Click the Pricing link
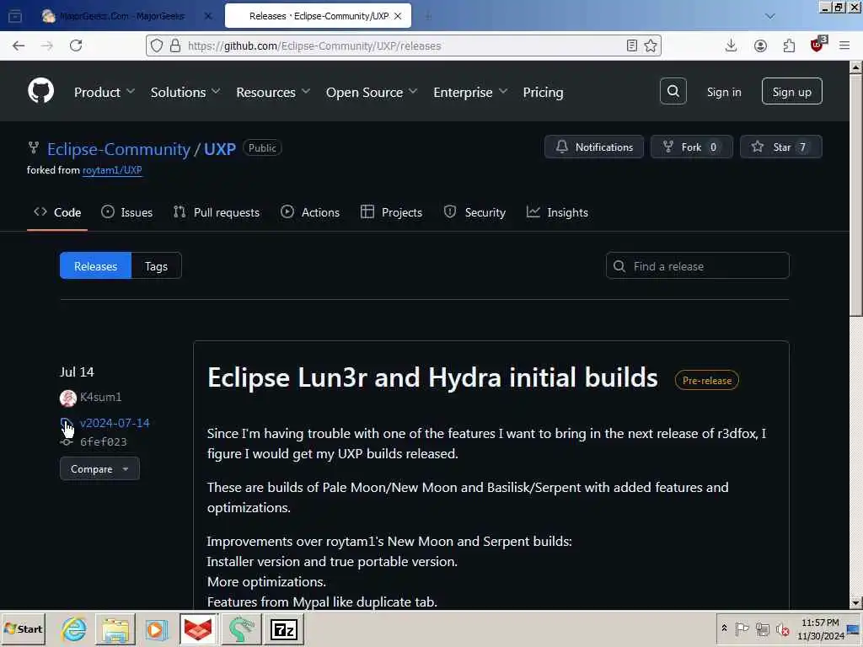The image size is (863, 647). 544,92
